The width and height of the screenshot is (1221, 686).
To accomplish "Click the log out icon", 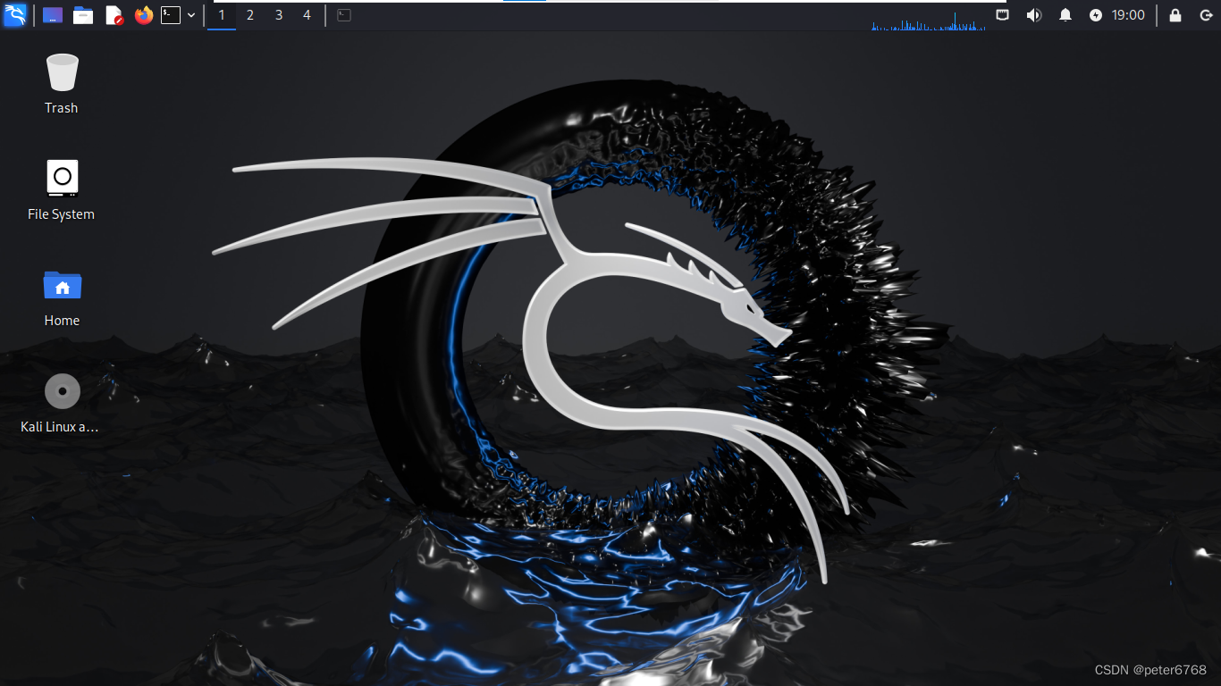I will [x=1205, y=15].
